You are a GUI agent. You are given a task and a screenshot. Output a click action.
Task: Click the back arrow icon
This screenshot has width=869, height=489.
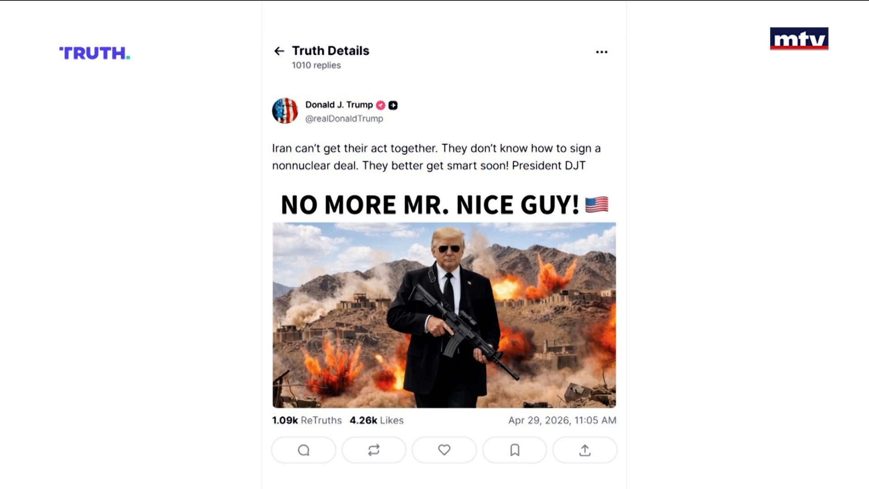(x=279, y=51)
